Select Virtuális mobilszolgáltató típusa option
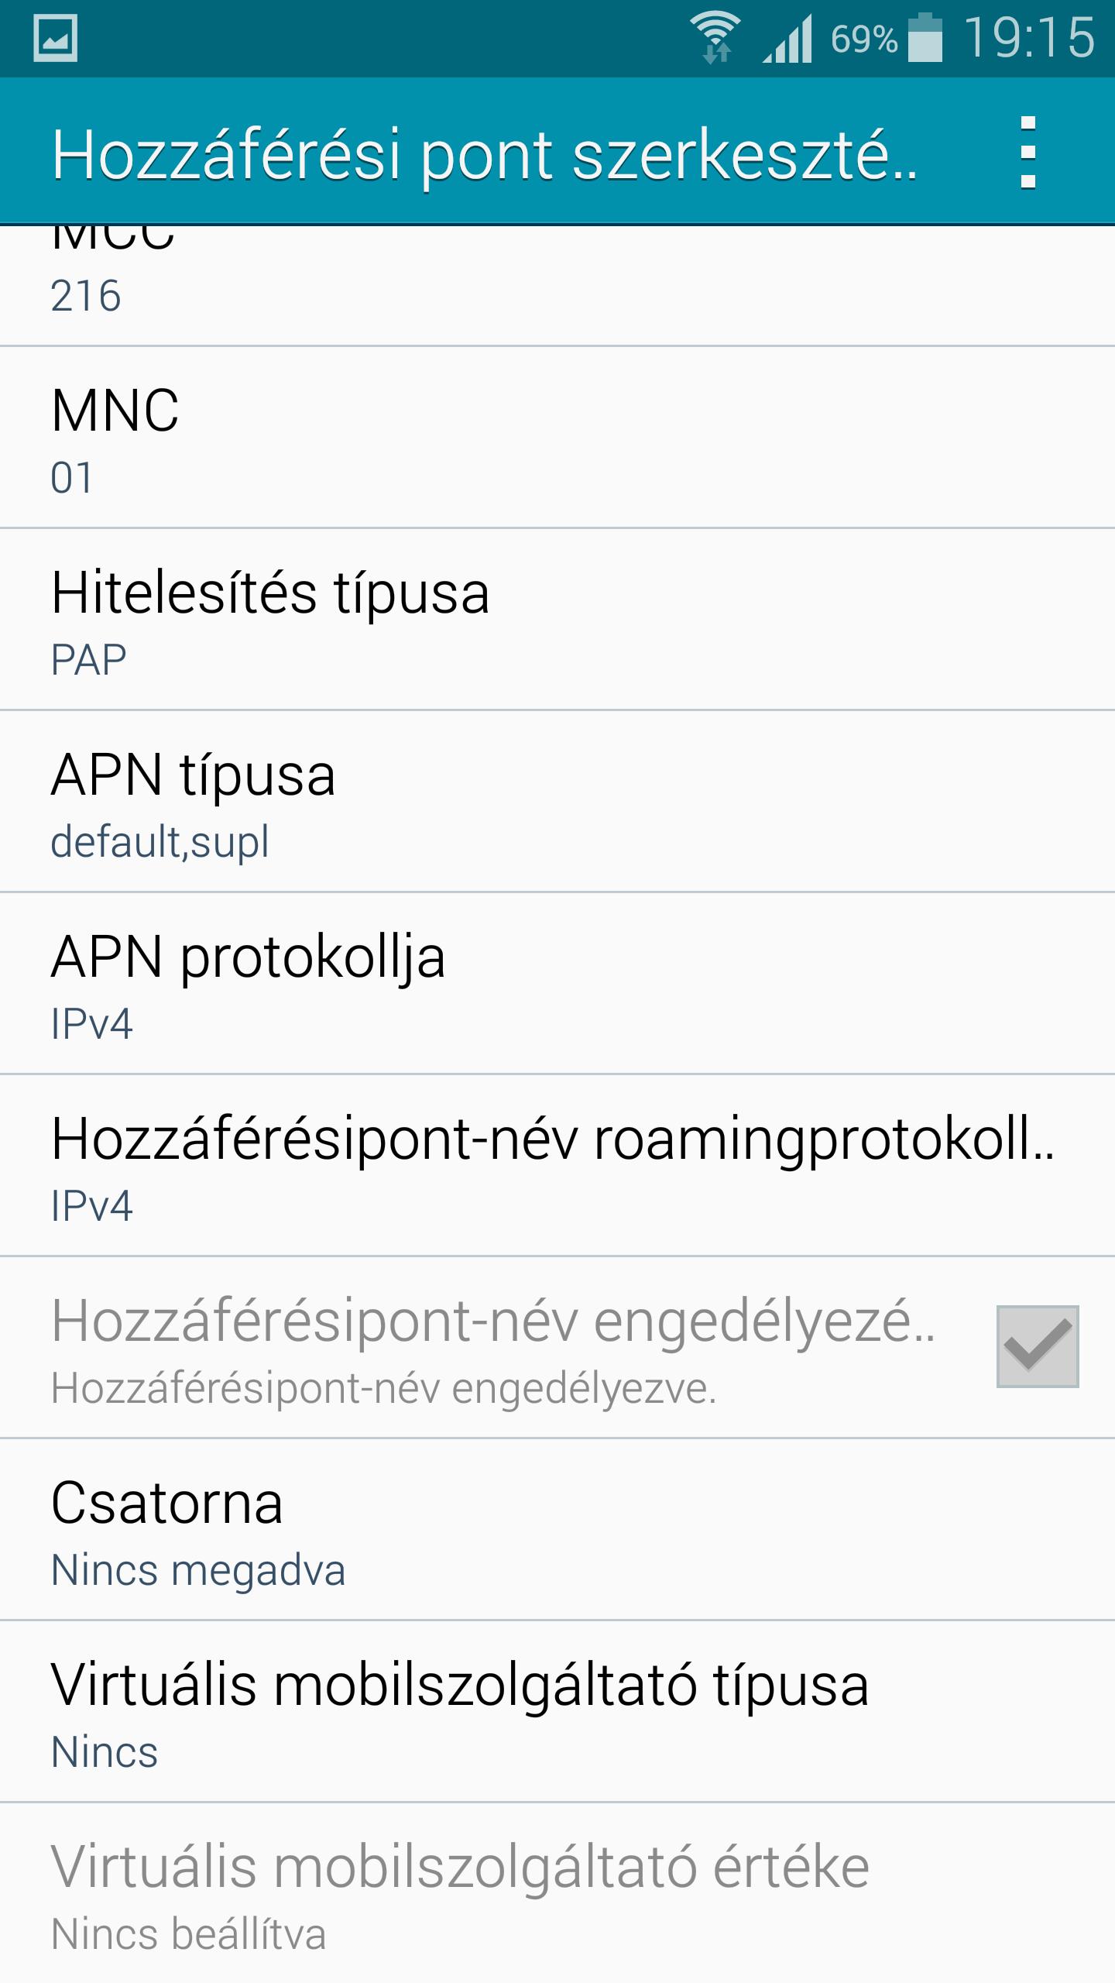This screenshot has height=1983, width=1115. 557,1712
